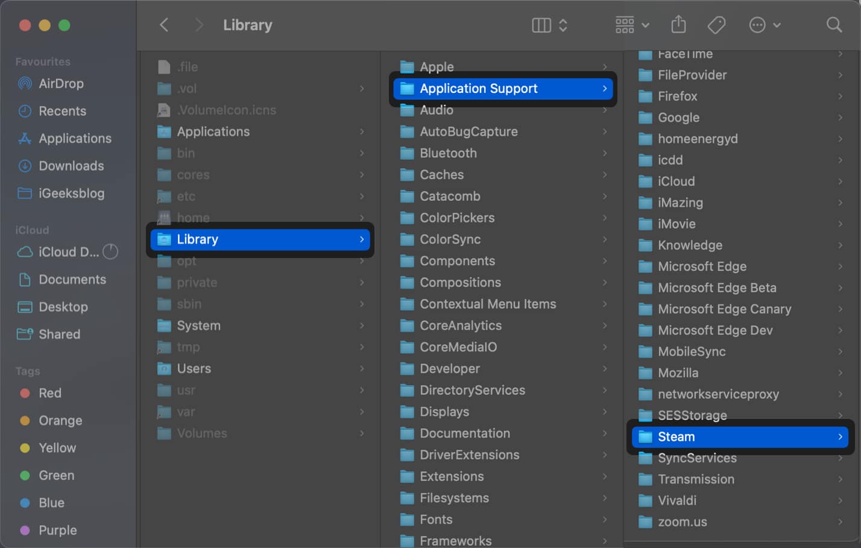
Task: Open the Group by grid dropdown
Action: [632, 25]
